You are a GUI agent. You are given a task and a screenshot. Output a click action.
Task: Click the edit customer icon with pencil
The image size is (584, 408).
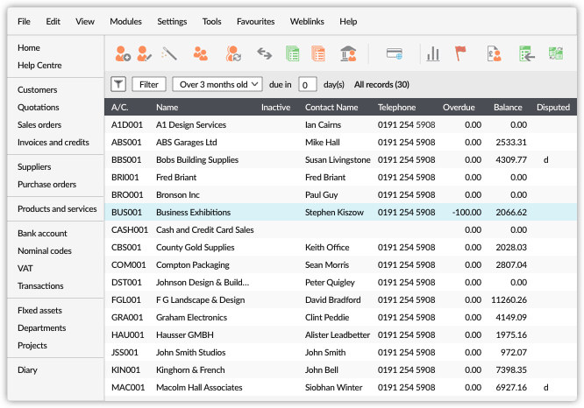[144, 54]
